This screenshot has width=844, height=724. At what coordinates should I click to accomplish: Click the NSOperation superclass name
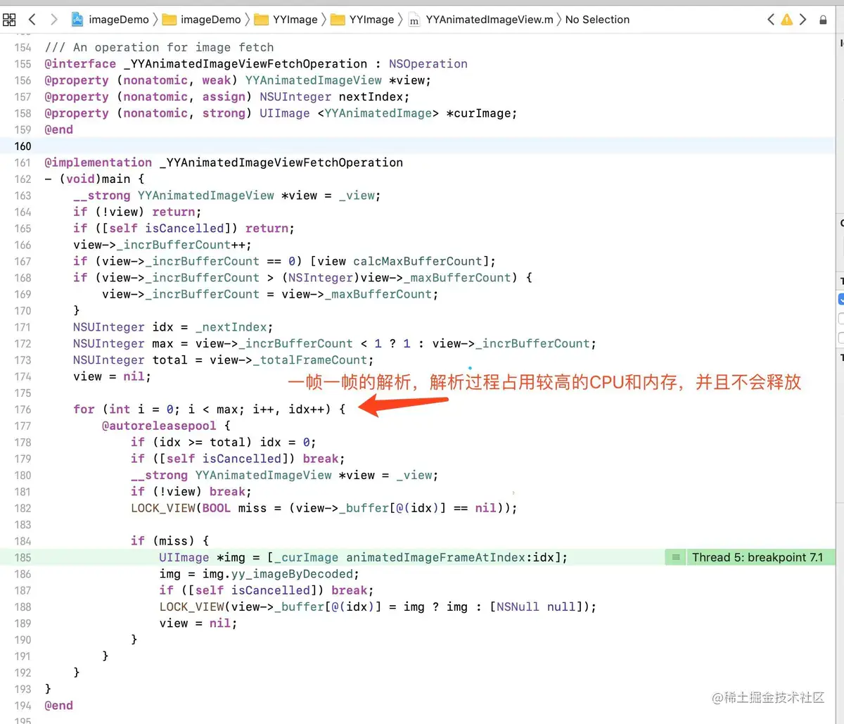pos(428,64)
